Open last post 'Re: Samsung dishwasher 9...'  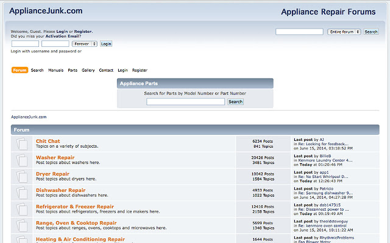(325, 193)
